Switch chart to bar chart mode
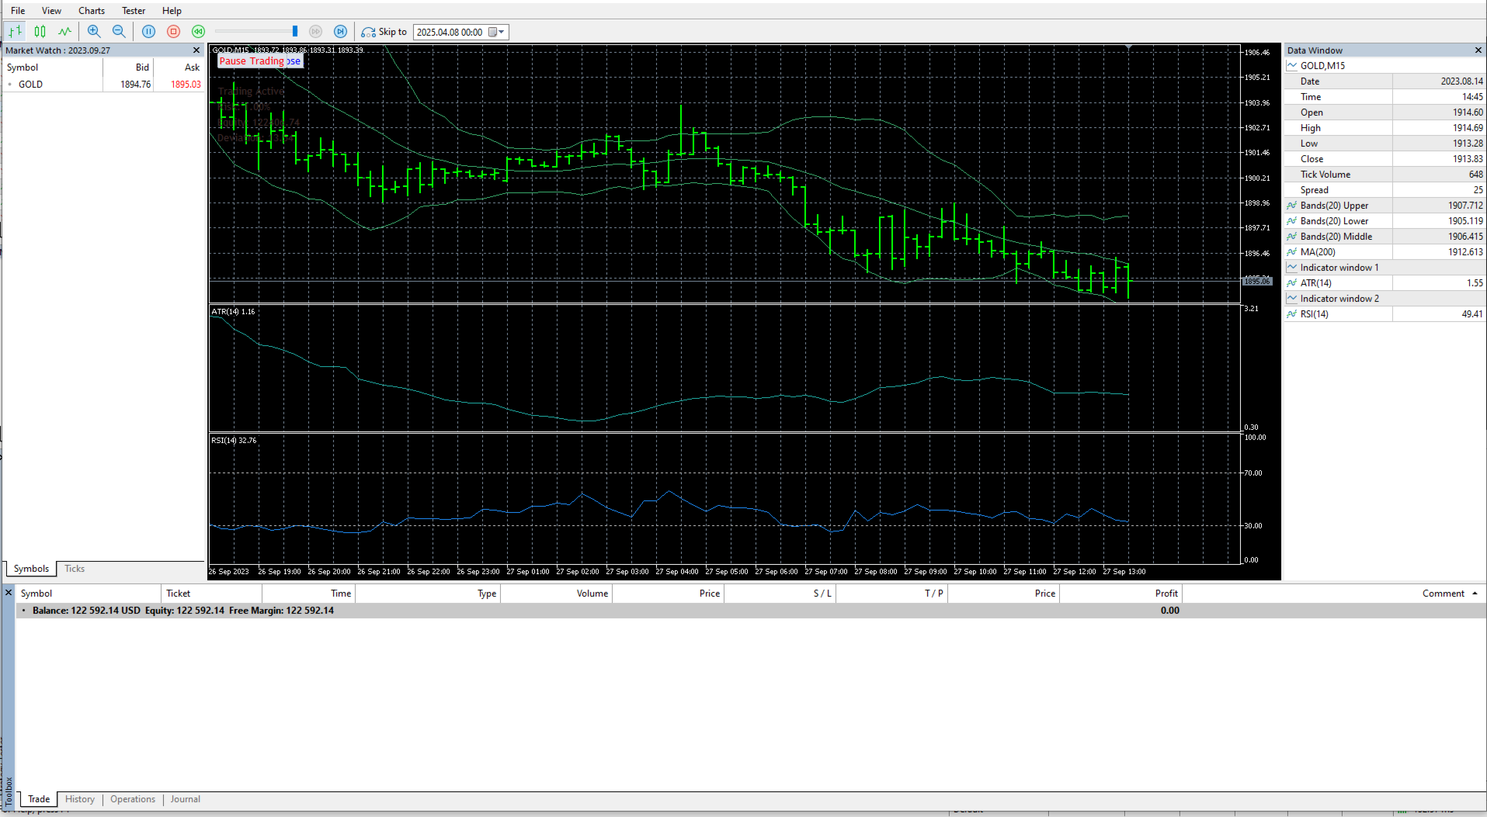The height and width of the screenshot is (817, 1487). tap(15, 32)
